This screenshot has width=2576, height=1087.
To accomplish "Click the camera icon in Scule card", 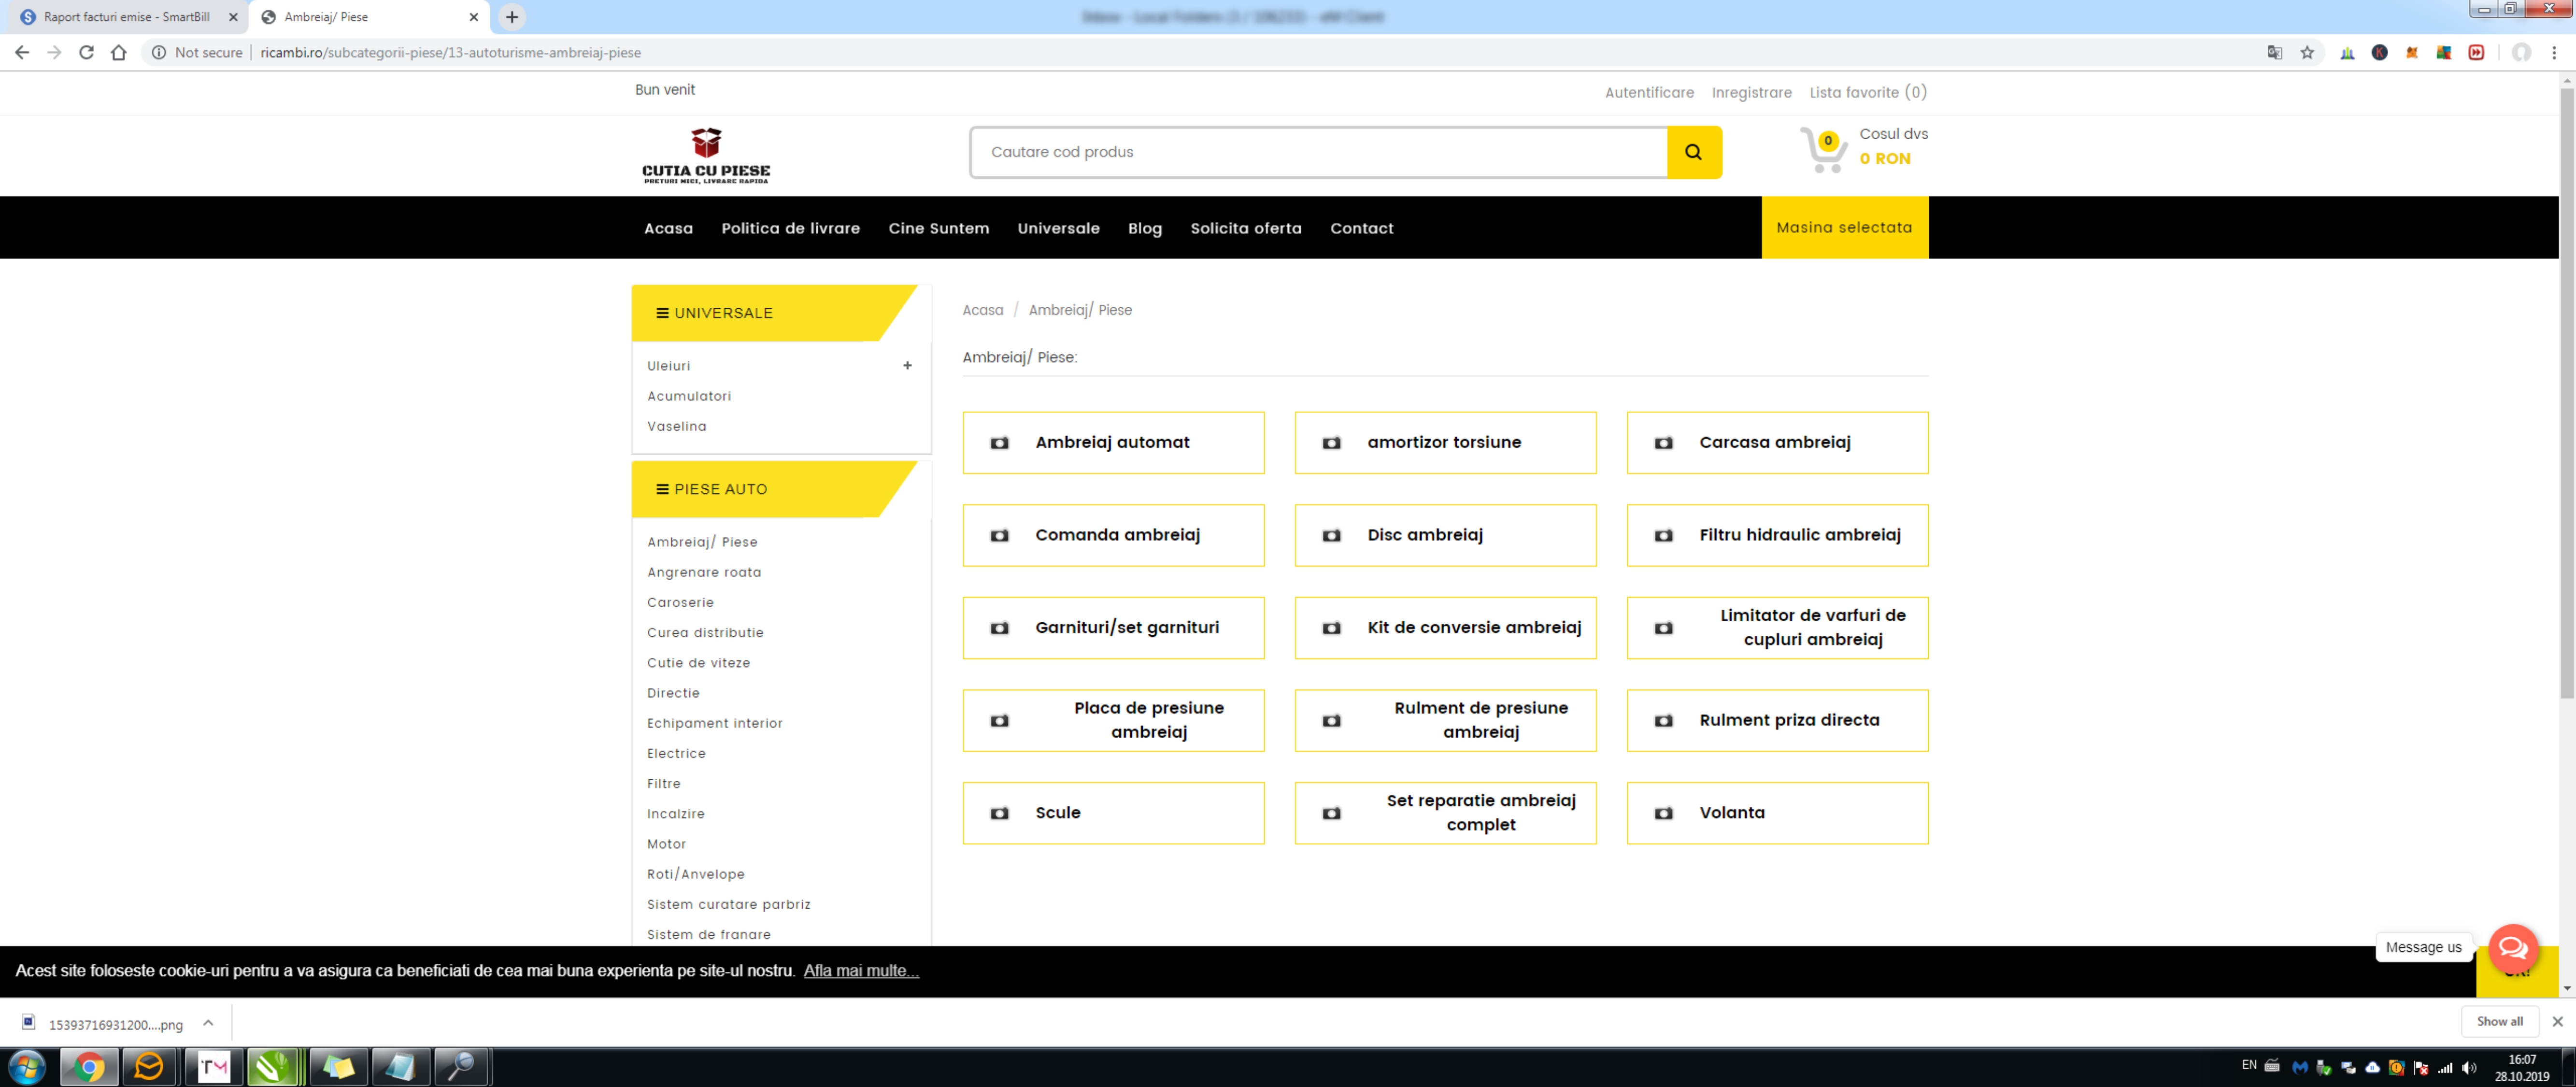I will pos(999,813).
